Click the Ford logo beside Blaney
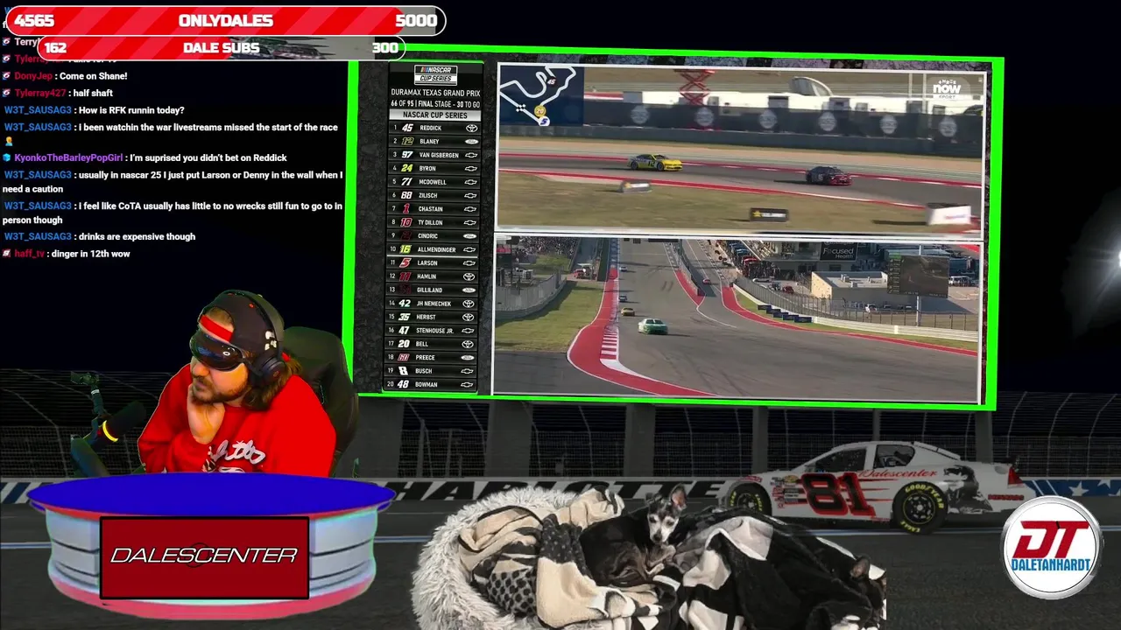Image resolution: width=1121 pixels, height=630 pixels. pos(470,141)
